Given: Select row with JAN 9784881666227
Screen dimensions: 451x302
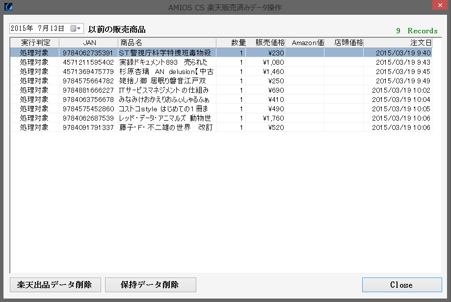Looking at the screenshot, I should click(x=221, y=90).
